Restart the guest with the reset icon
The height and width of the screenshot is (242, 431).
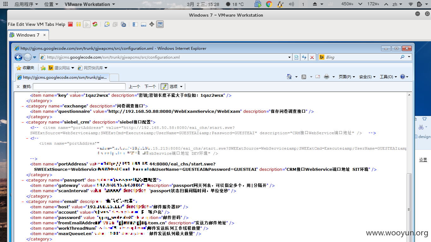95,24
